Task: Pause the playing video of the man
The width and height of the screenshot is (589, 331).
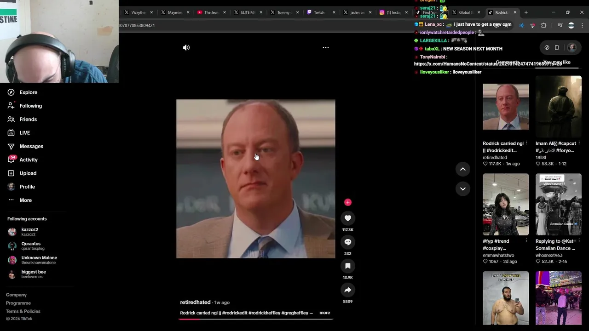Action: coord(256,179)
